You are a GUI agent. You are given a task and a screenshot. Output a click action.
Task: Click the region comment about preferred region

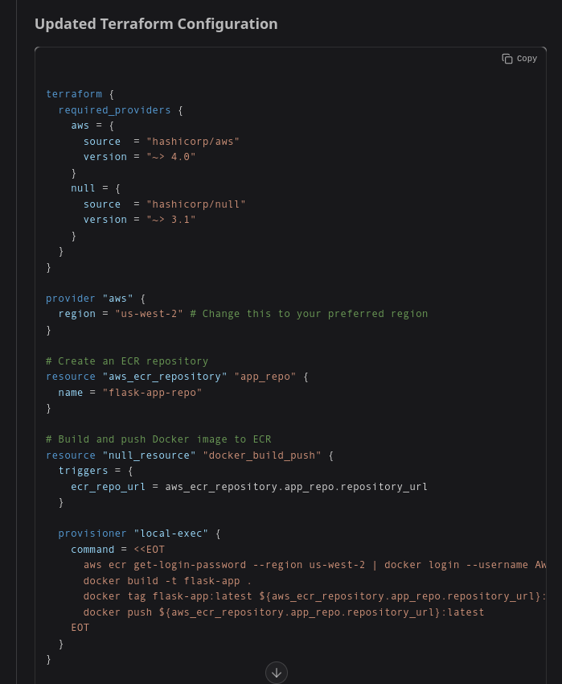tap(309, 314)
